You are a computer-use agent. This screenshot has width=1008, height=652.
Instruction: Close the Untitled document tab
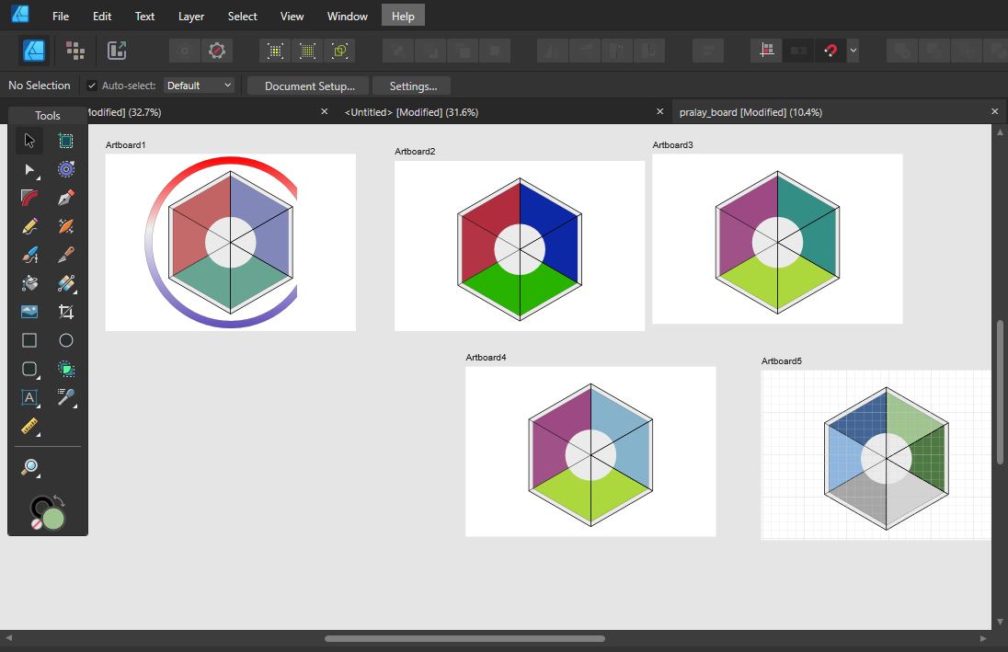pyautogui.click(x=659, y=112)
